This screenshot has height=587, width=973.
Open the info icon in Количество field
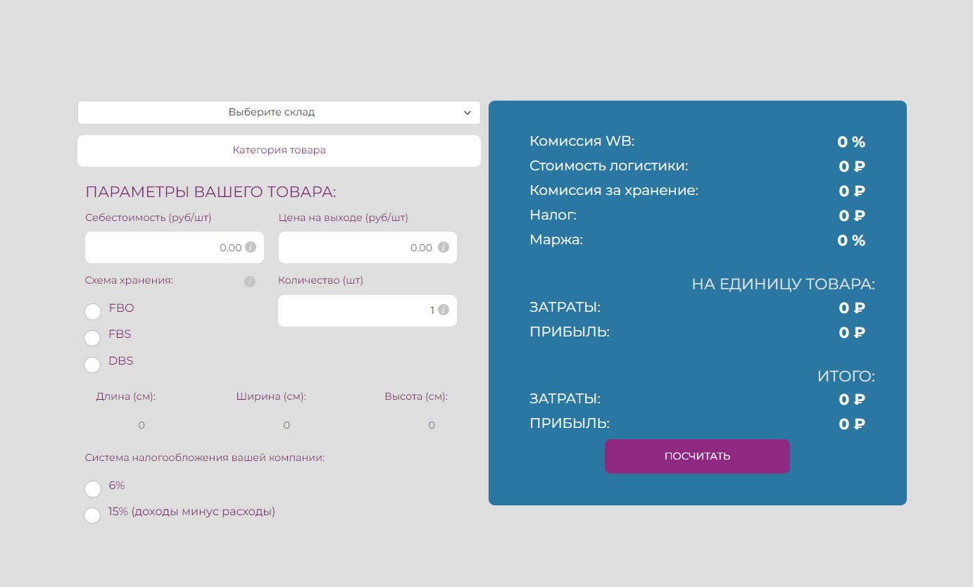tap(443, 310)
